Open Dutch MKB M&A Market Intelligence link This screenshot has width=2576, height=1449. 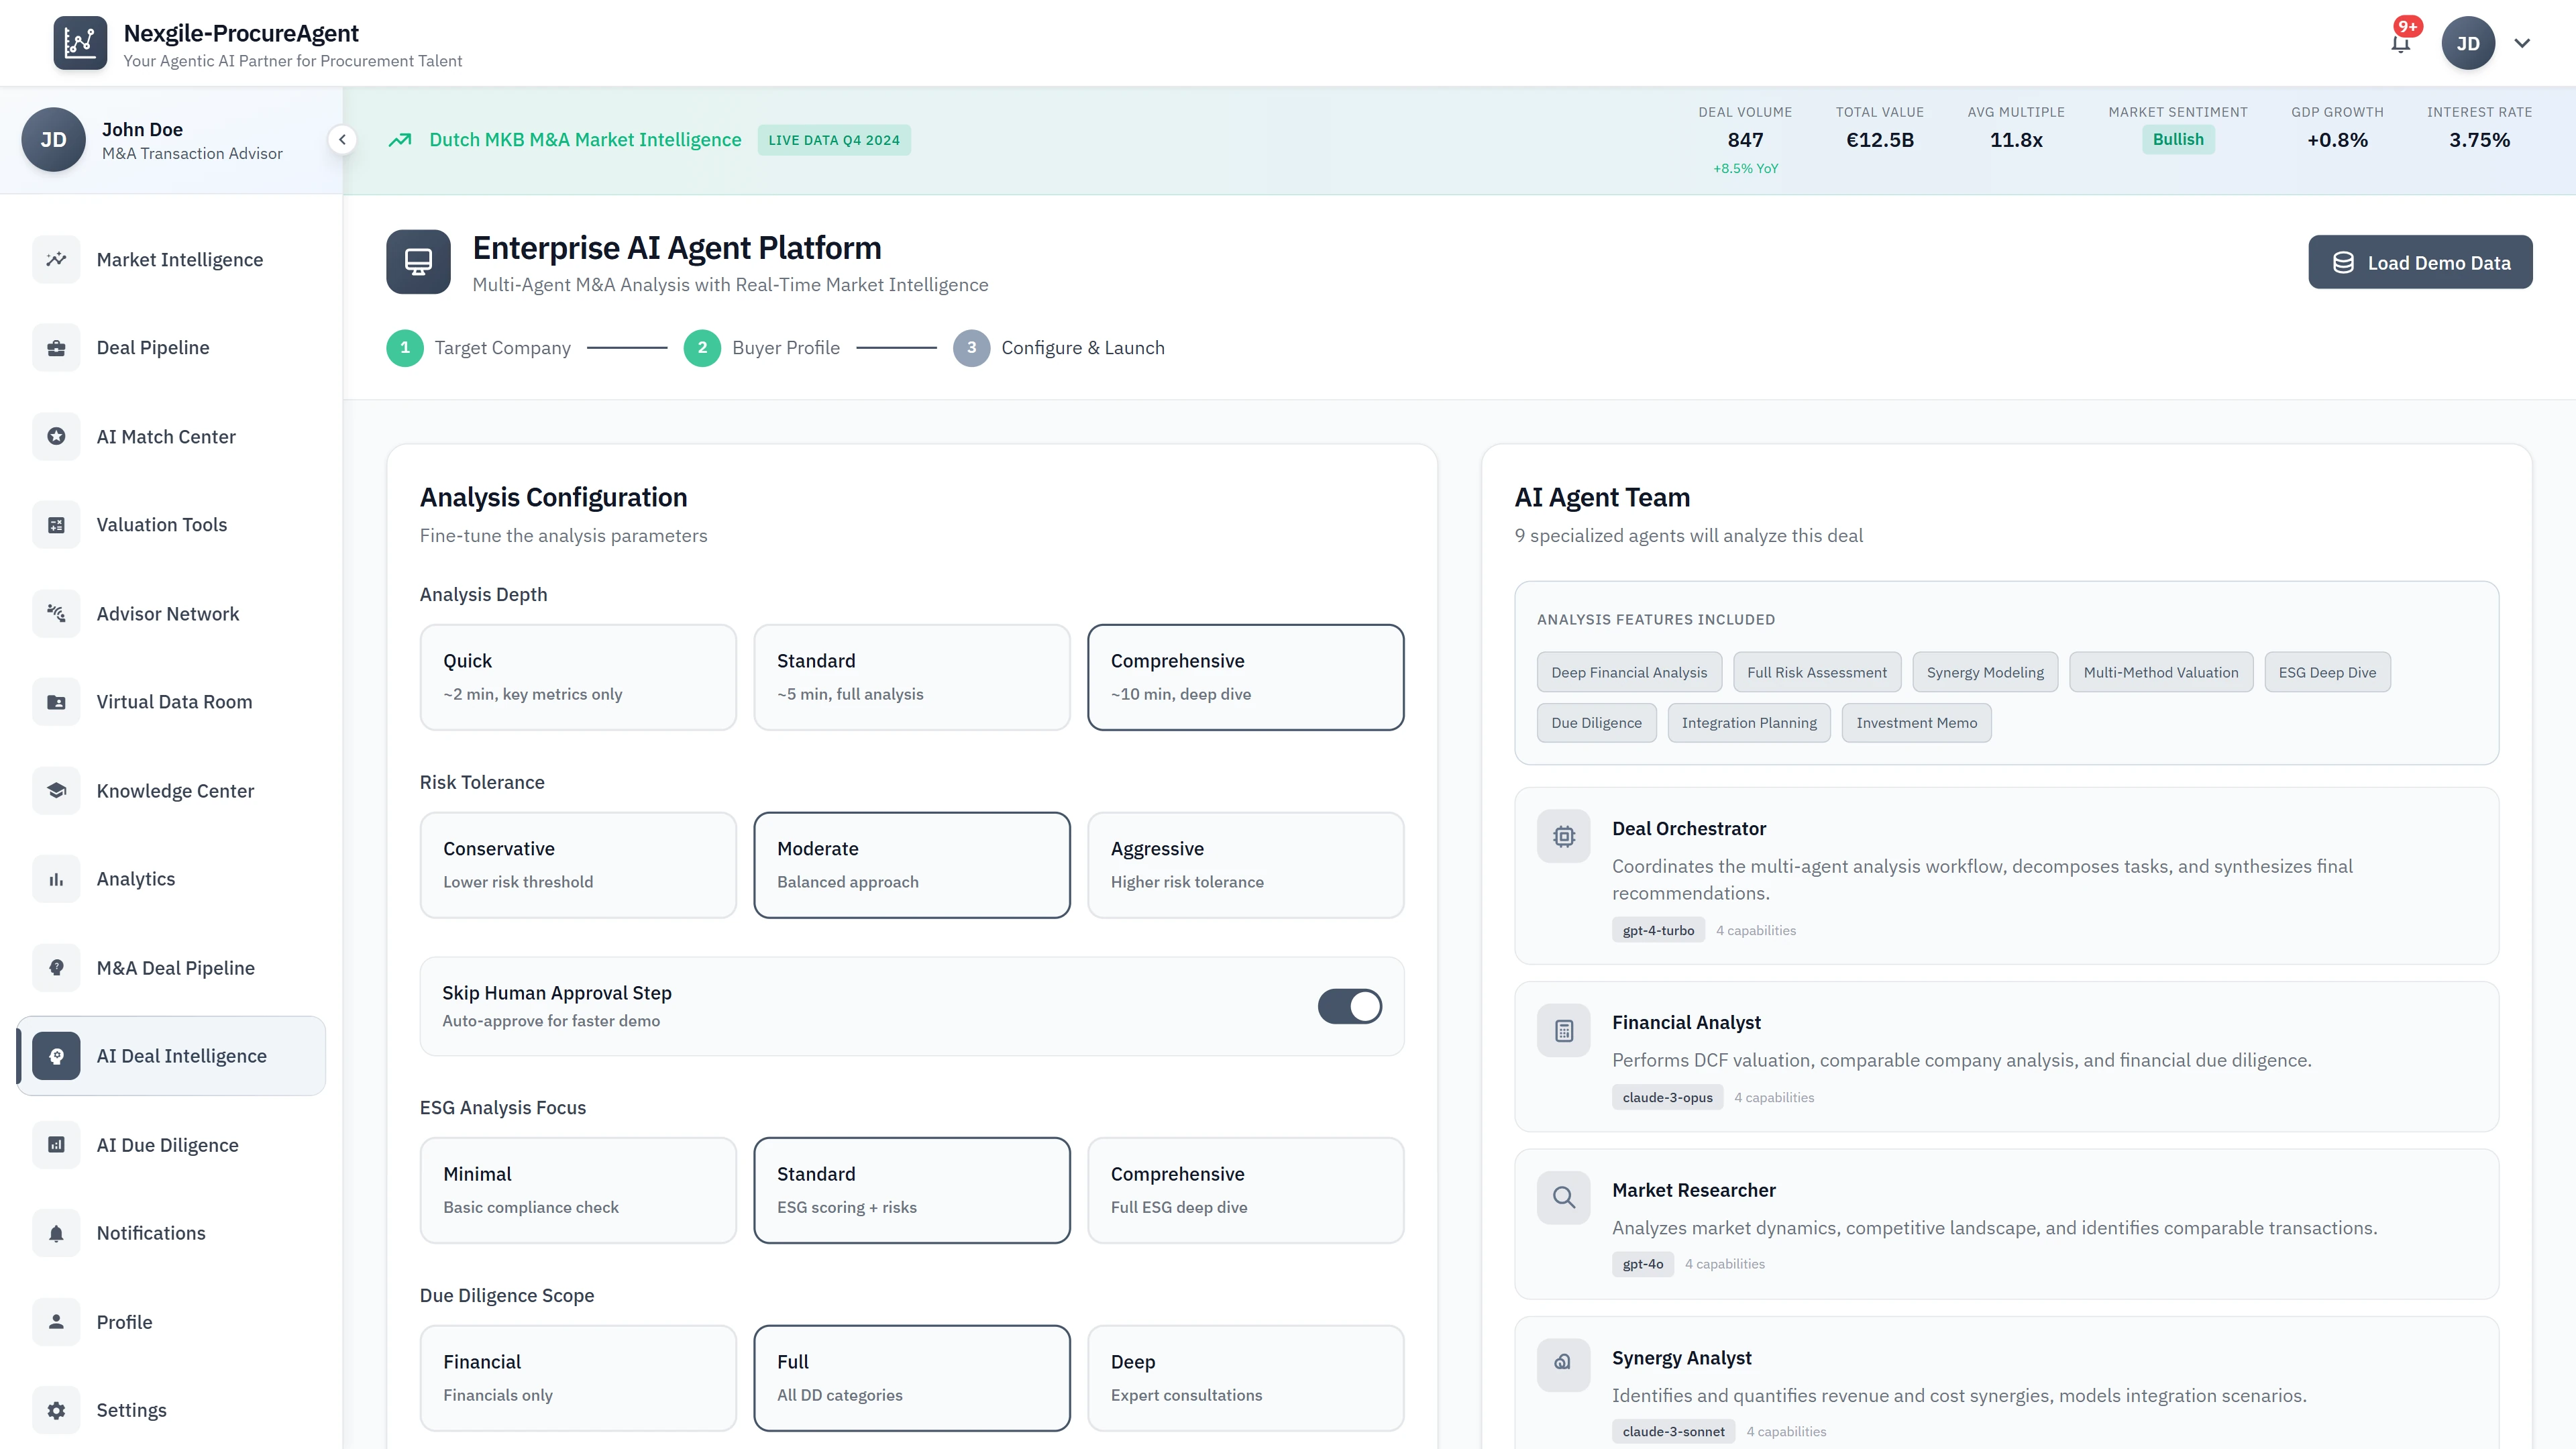(584, 139)
